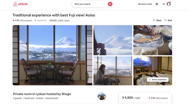Click the Save heart icon
Screen dimensions: 188x104
tap(165, 20)
